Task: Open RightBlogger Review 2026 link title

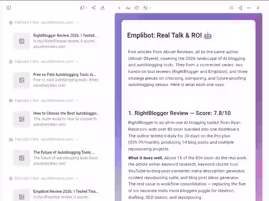Action: coord(65,35)
